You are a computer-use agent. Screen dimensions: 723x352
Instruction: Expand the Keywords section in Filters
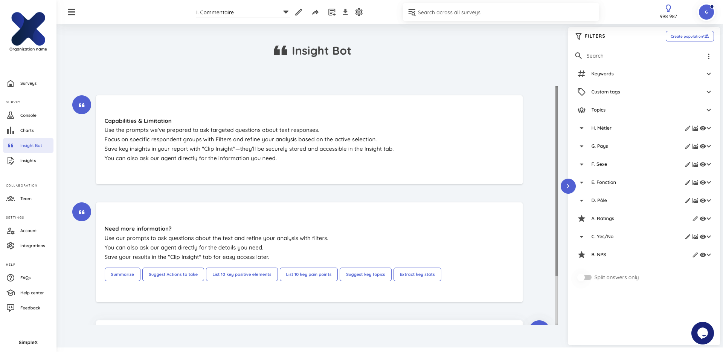pos(709,74)
